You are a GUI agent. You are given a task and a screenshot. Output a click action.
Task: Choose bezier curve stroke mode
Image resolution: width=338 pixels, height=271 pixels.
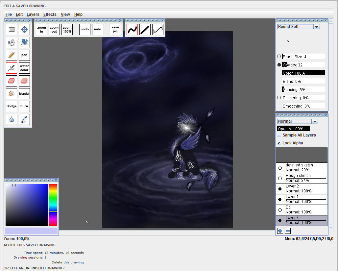(x=158, y=30)
